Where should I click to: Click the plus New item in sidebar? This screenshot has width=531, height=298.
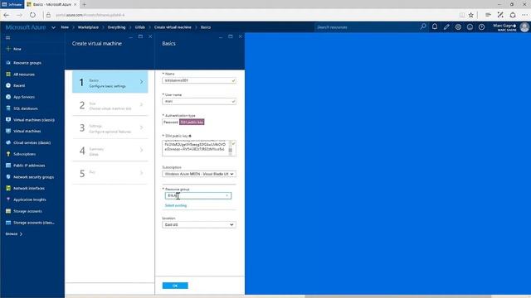click(x=13, y=49)
